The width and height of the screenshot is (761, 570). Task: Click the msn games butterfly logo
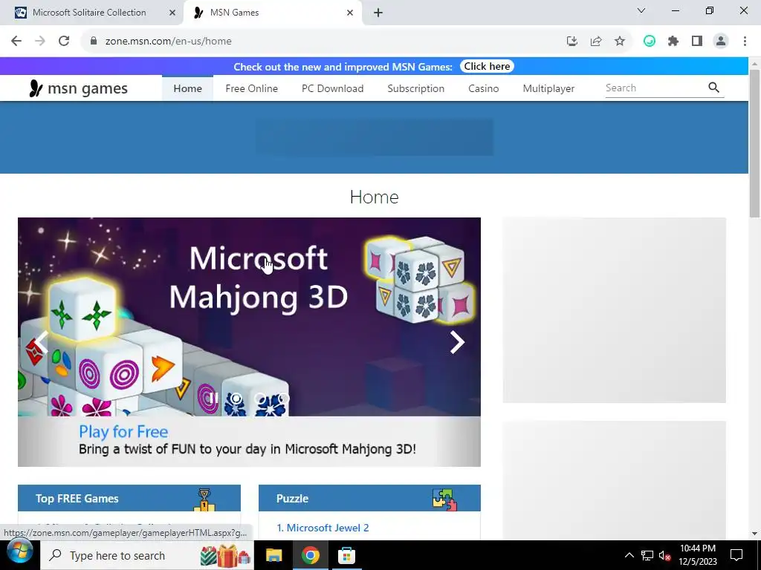tap(36, 88)
